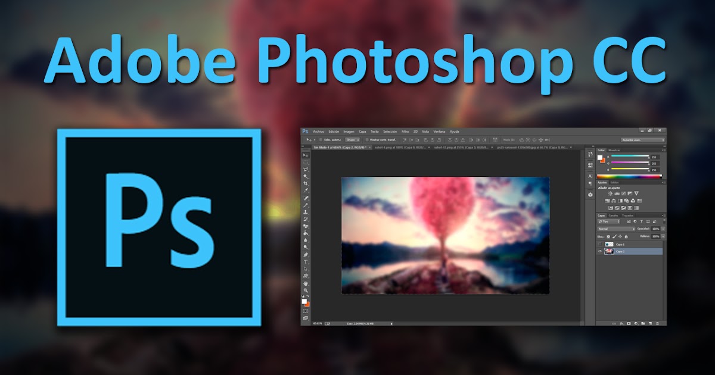Hide the Capa 2 layer eye

(600, 251)
